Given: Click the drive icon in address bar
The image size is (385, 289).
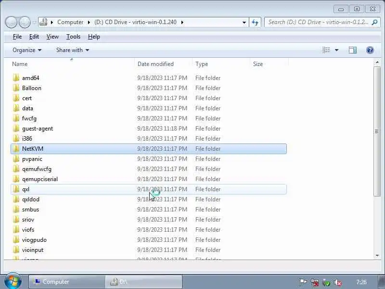Looking at the screenshot, I should pyautogui.click(x=43, y=22).
